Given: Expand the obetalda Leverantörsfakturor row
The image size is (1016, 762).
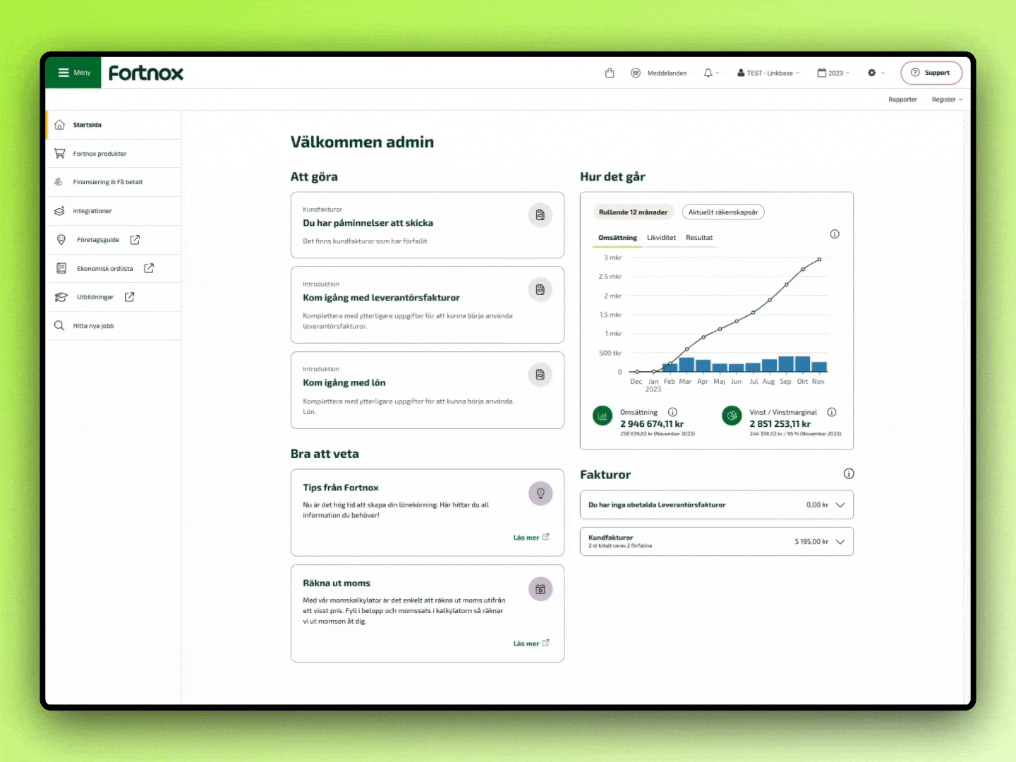Looking at the screenshot, I should [x=717, y=505].
